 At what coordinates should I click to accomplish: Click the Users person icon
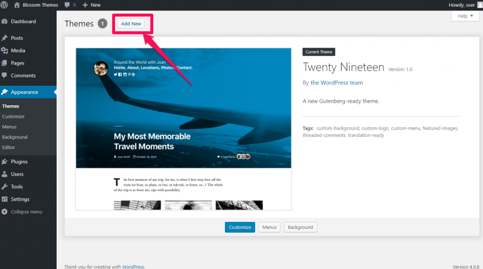click(x=5, y=174)
